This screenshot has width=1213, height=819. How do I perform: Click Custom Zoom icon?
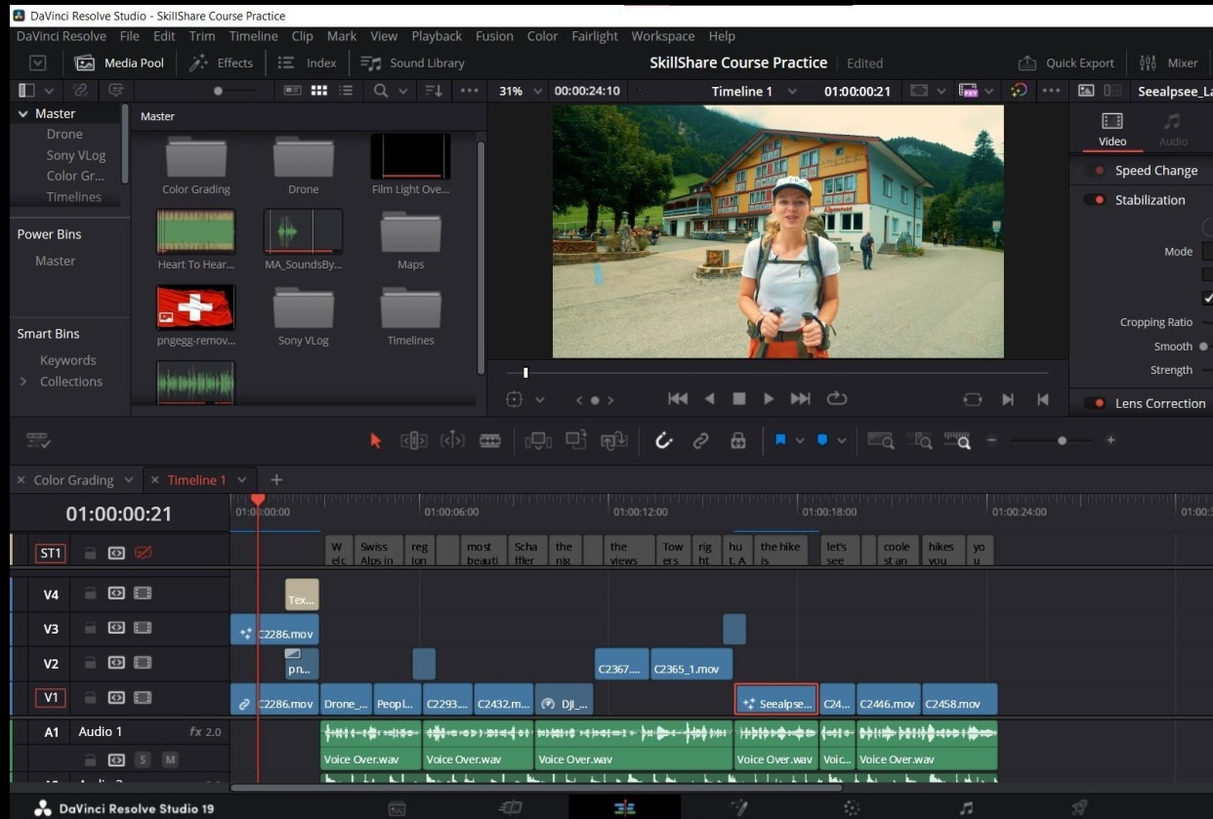pos(957,441)
